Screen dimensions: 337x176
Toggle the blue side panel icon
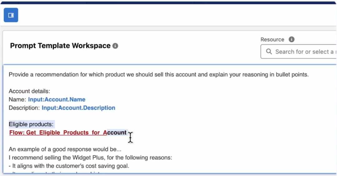[11, 15]
